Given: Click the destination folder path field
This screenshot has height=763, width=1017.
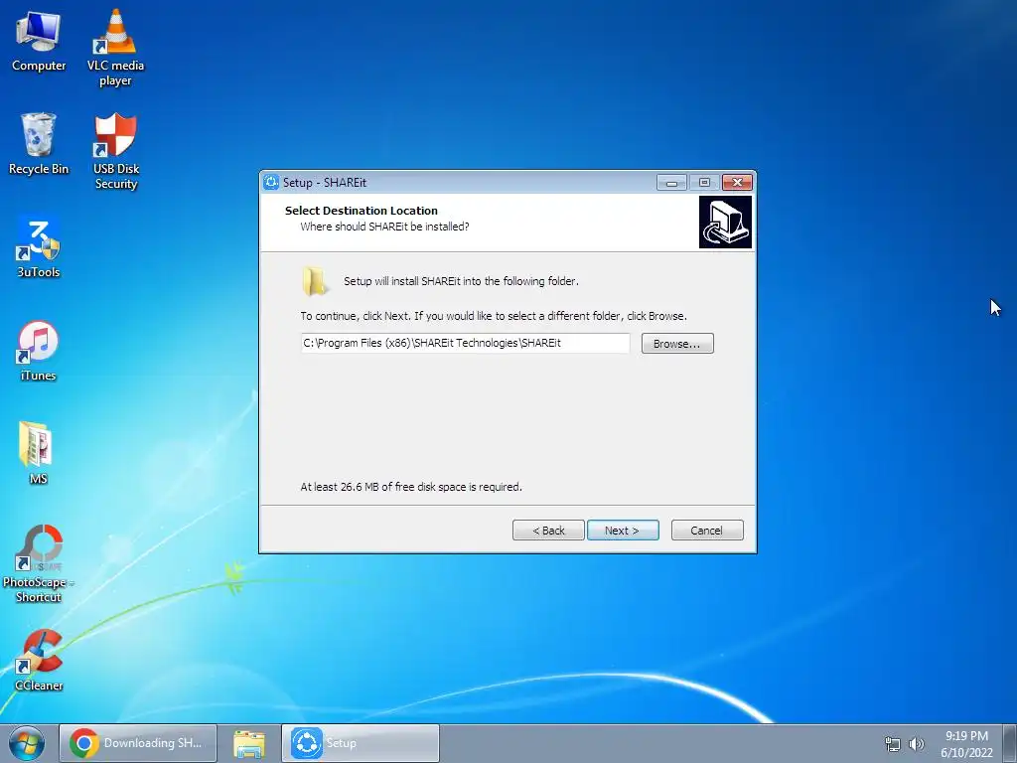Looking at the screenshot, I should (465, 343).
